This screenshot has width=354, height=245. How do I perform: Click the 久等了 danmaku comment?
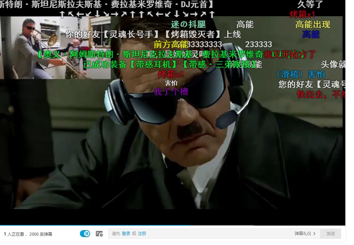(x=310, y=4)
